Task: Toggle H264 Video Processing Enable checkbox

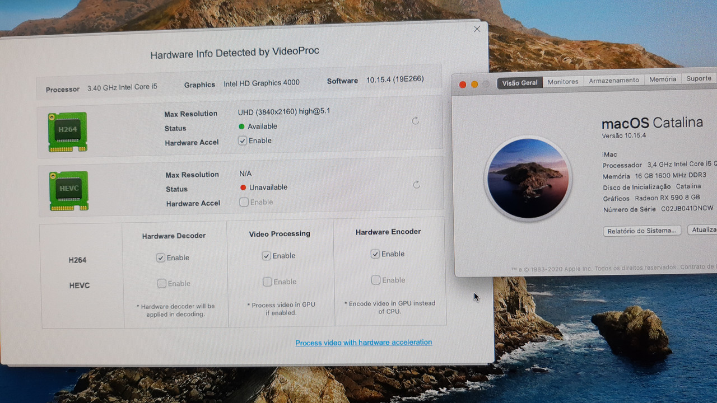Action: coord(267,256)
